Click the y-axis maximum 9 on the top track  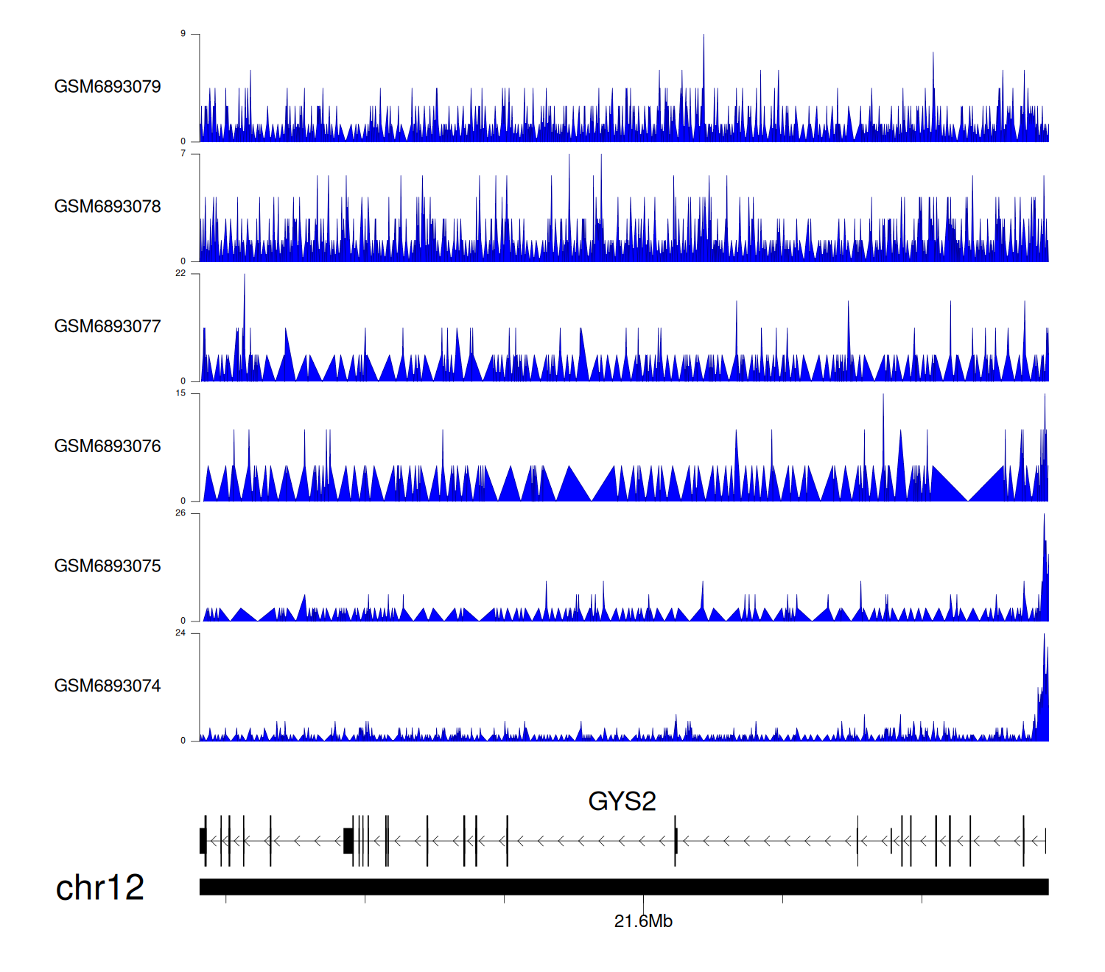(x=183, y=34)
